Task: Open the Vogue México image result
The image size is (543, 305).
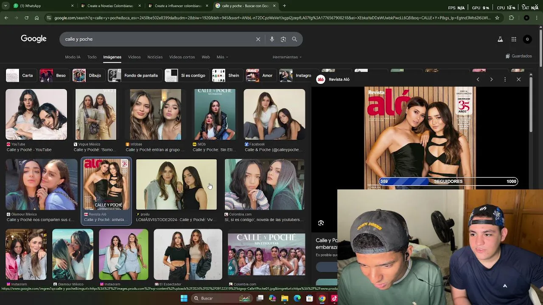Action: pyautogui.click(x=96, y=114)
